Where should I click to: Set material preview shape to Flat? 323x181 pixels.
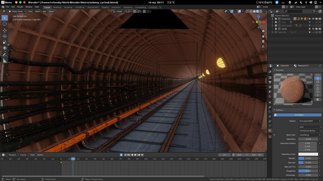pos(318,75)
